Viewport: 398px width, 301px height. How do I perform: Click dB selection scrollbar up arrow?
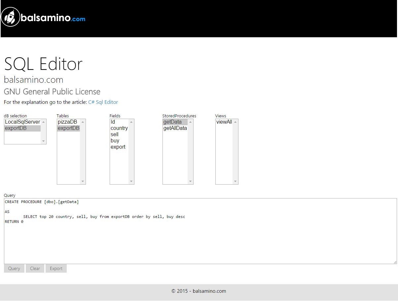point(43,122)
